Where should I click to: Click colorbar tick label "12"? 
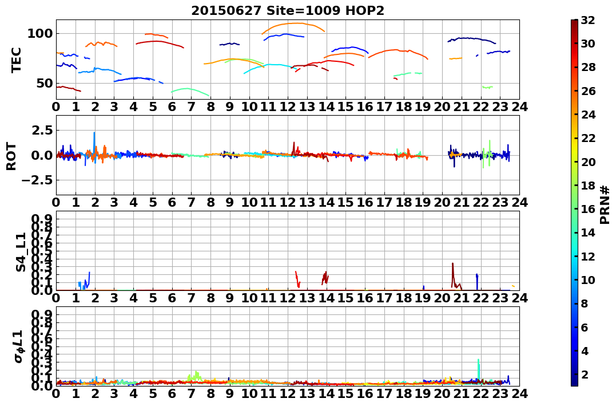coord(588,256)
